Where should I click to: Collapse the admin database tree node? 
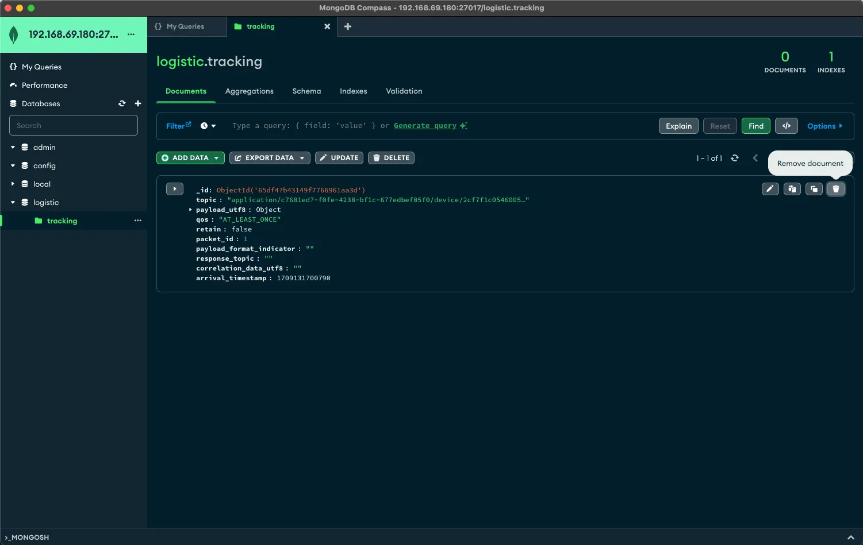(13, 147)
